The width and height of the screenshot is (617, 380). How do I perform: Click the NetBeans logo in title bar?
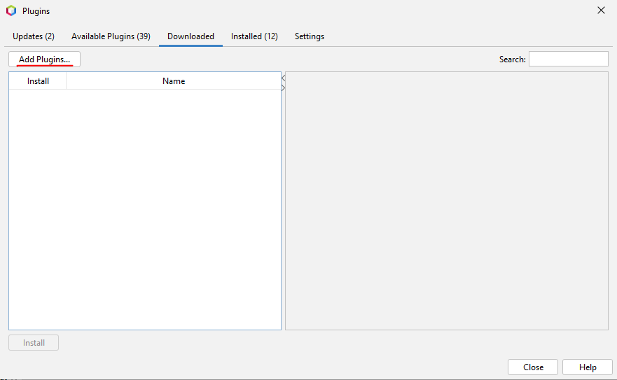click(11, 11)
